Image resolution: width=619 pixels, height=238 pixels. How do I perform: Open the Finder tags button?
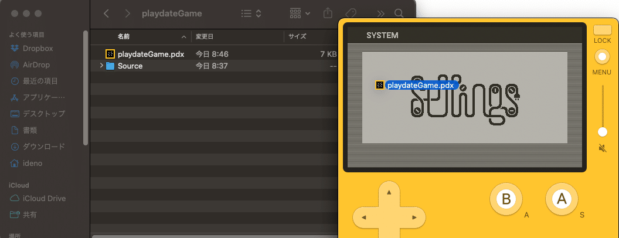pos(350,13)
